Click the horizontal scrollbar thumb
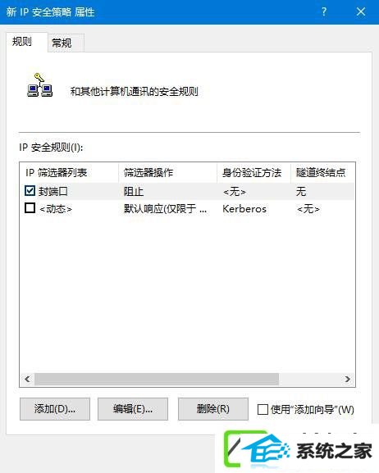The image size is (379, 473). [x=157, y=379]
